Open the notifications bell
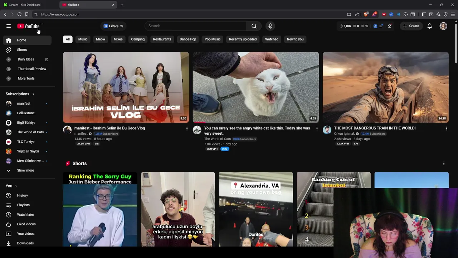Image resolution: width=458 pixels, height=258 pixels. [x=430, y=26]
